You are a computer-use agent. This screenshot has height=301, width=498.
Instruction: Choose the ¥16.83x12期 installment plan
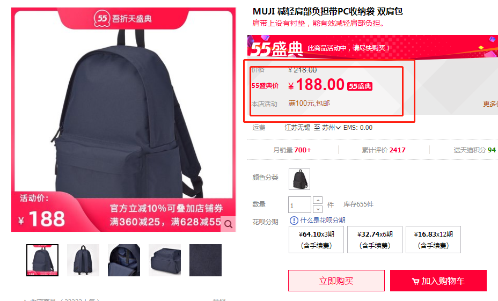[433, 239]
